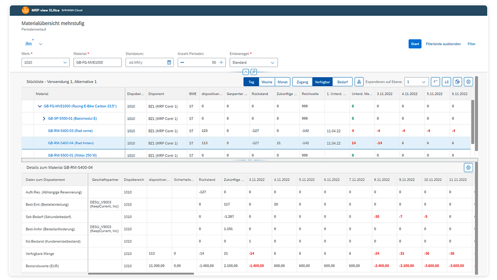
Task: Open the details panel settings gear
Action: click(468, 168)
